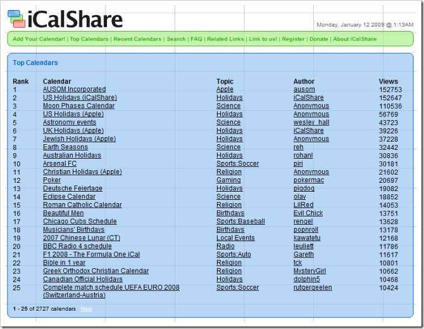The image size is (424, 329).
Task: Open author Gareth profile
Action: pyautogui.click(x=304, y=254)
